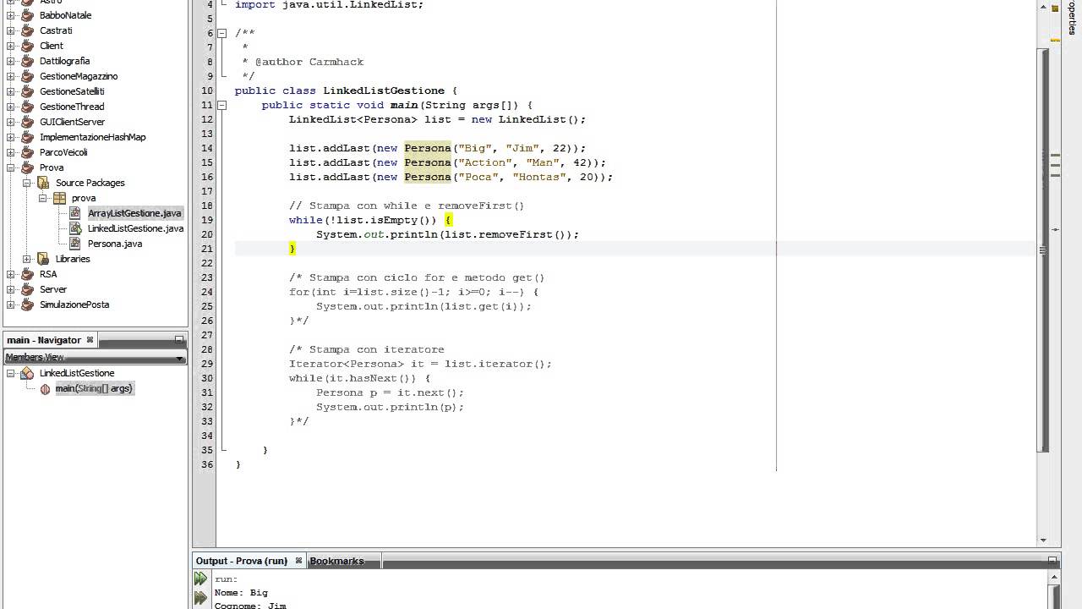The image size is (1082, 609).
Task: Click the Castrati project icon
Action: point(27,30)
